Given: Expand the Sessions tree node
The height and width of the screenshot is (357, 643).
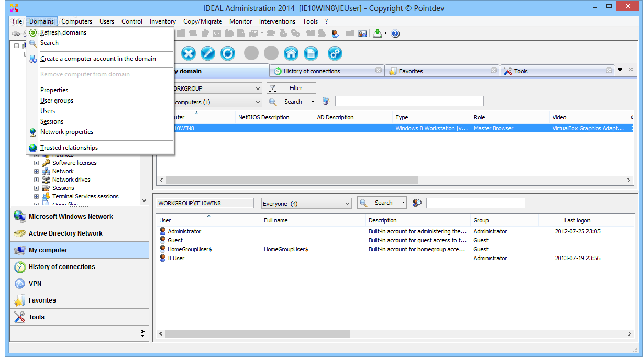Looking at the screenshot, I should click(x=37, y=188).
